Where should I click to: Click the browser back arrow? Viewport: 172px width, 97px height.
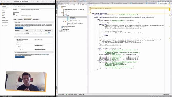pyautogui.click(x=2, y=2)
